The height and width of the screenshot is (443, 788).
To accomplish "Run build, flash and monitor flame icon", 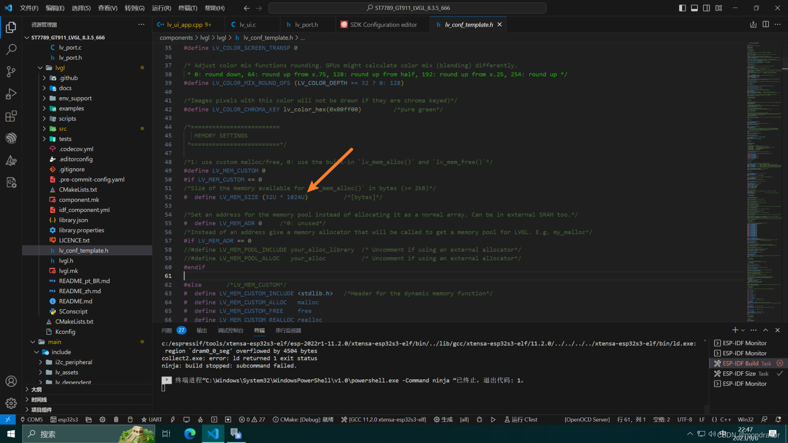I will pyautogui.click(x=200, y=419).
